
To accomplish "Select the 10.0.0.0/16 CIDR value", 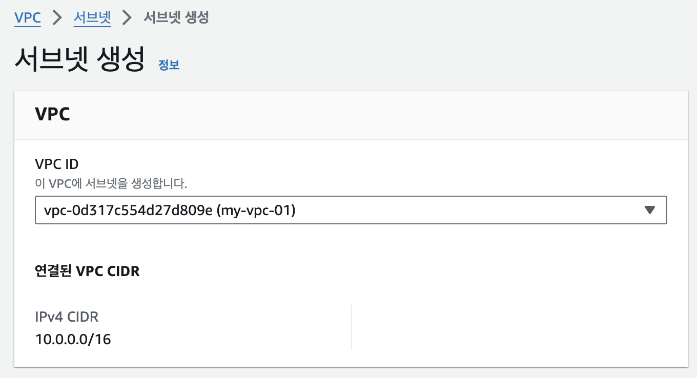I will 72,339.
